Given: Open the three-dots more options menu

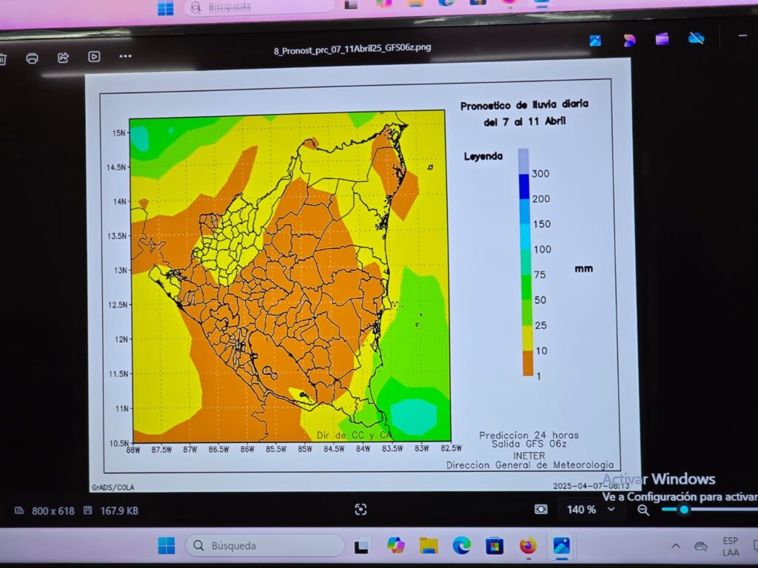Looking at the screenshot, I should pos(125,56).
